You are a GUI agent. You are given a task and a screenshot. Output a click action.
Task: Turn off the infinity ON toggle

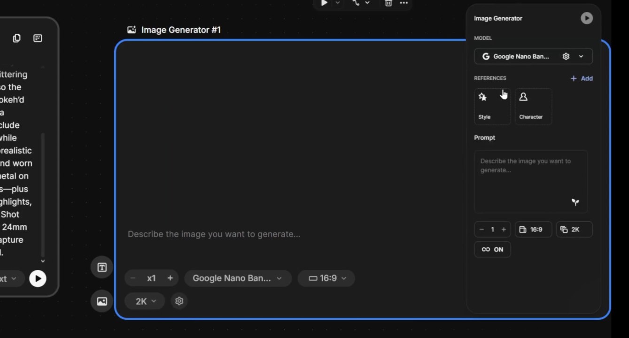point(492,249)
